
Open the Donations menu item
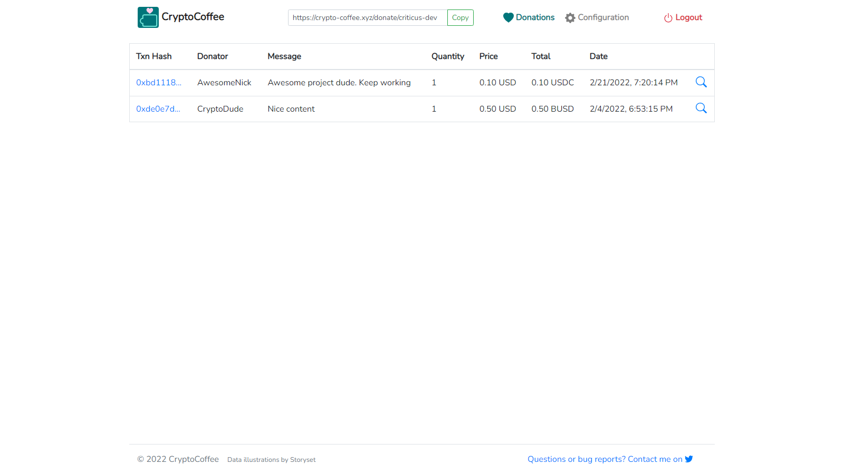pyautogui.click(x=535, y=17)
